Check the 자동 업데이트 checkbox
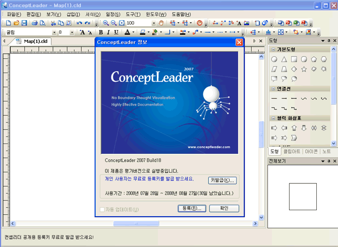 pyautogui.click(x=102, y=209)
